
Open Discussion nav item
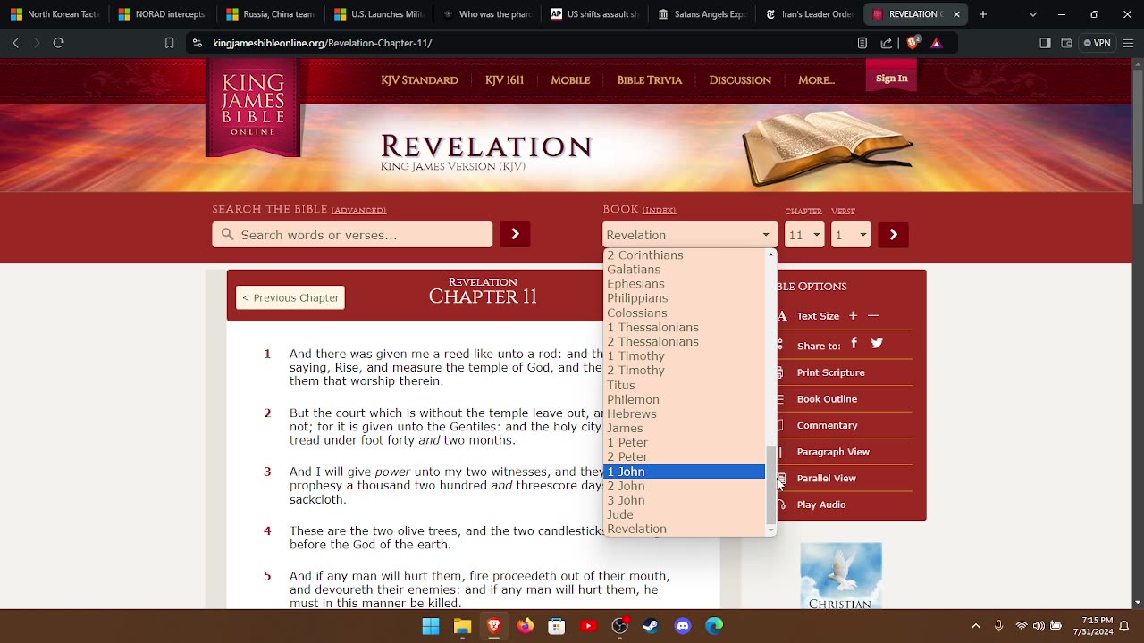point(740,80)
